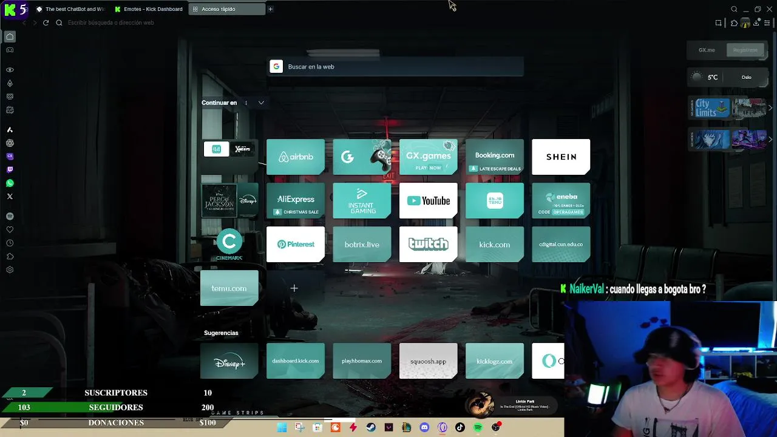
Task: Open the botrix.live tile
Action: tap(362, 245)
